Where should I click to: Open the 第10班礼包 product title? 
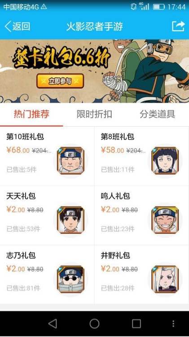tap(25, 137)
